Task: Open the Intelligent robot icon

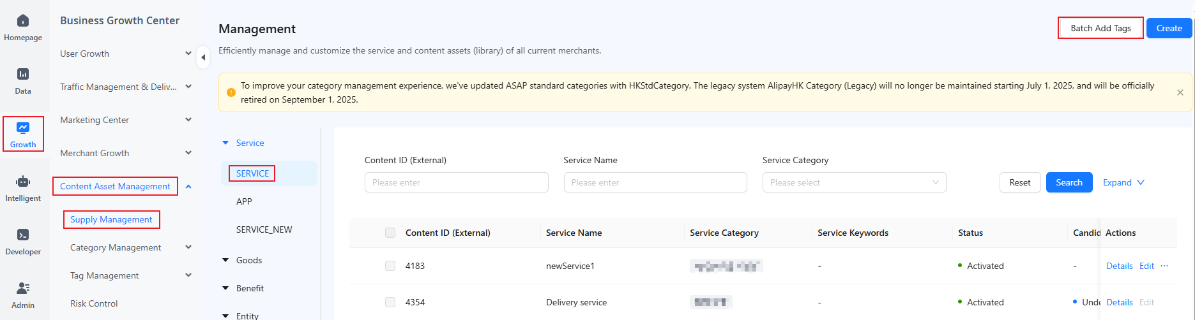Action: (23, 181)
